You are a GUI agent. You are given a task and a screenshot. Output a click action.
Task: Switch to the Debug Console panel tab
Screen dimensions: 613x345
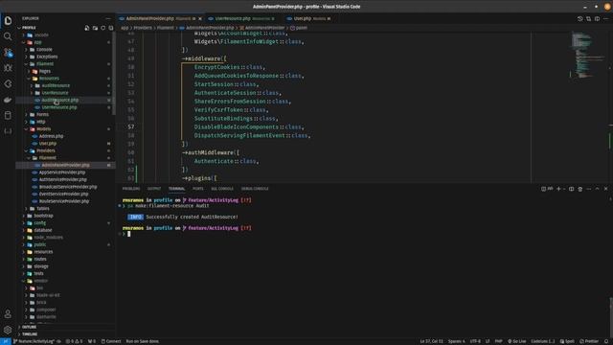pos(255,189)
